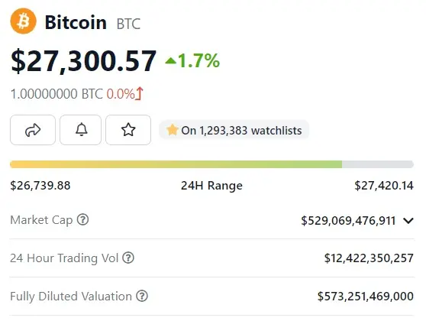The width and height of the screenshot is (426, 321).
Task: Click the green 1.7% change indicator
Action: click(192, 60)
